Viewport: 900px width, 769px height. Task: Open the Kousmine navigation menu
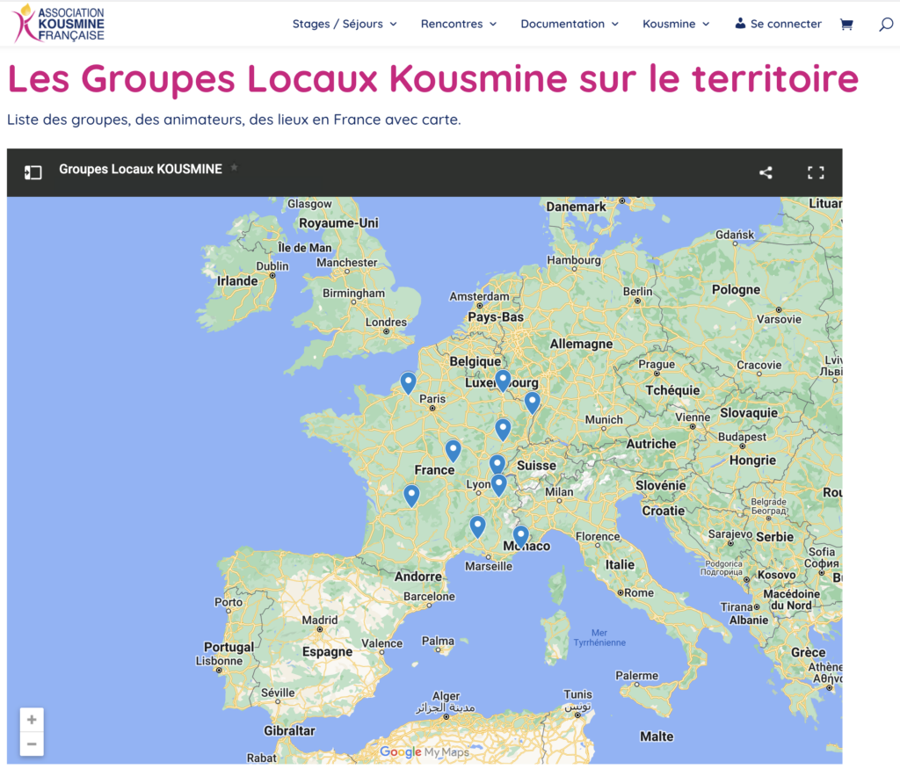tap(675, 24)
